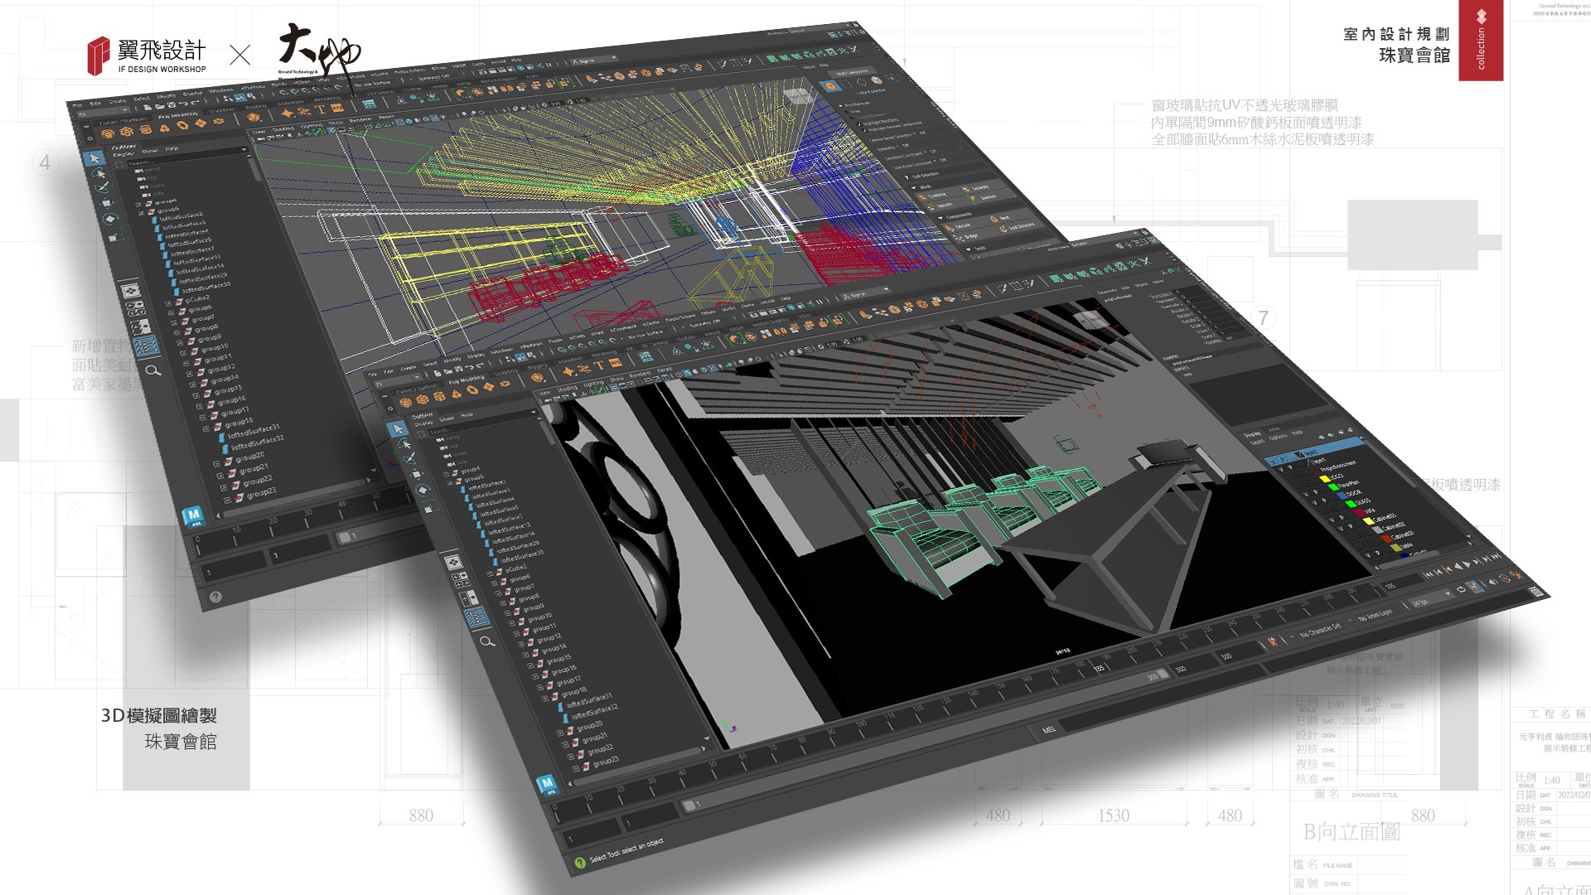The width and height of the screenshot is (1591, 895).
Task: Collapse group18 in back window Outliner
Action: [x=205, y=428]
